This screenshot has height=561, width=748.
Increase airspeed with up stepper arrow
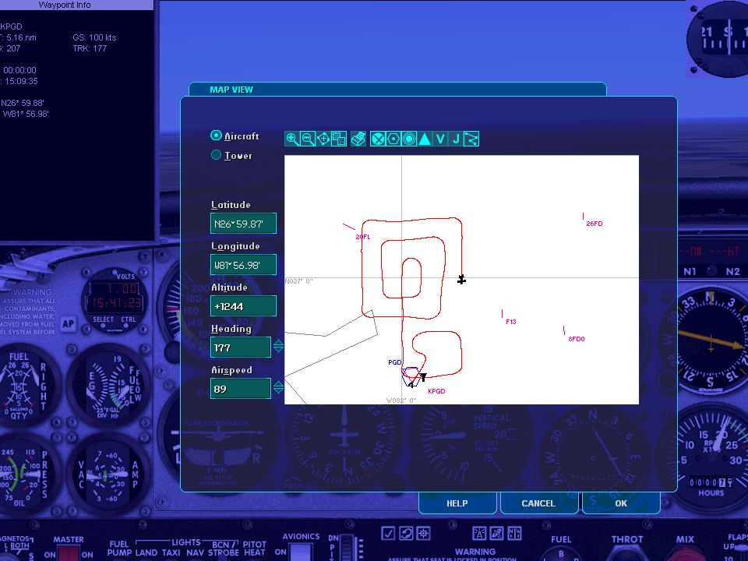click(x=278, y=384)
